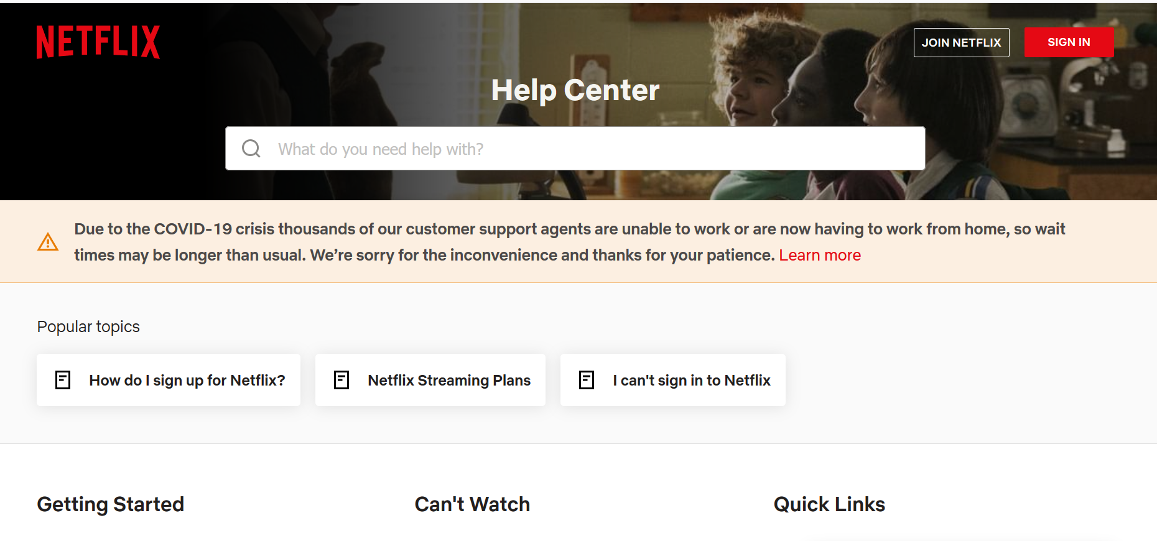This screenshot has width=1157, height=541.
Task: Click the magnifying glass search icon
Action: pos(251,149)
